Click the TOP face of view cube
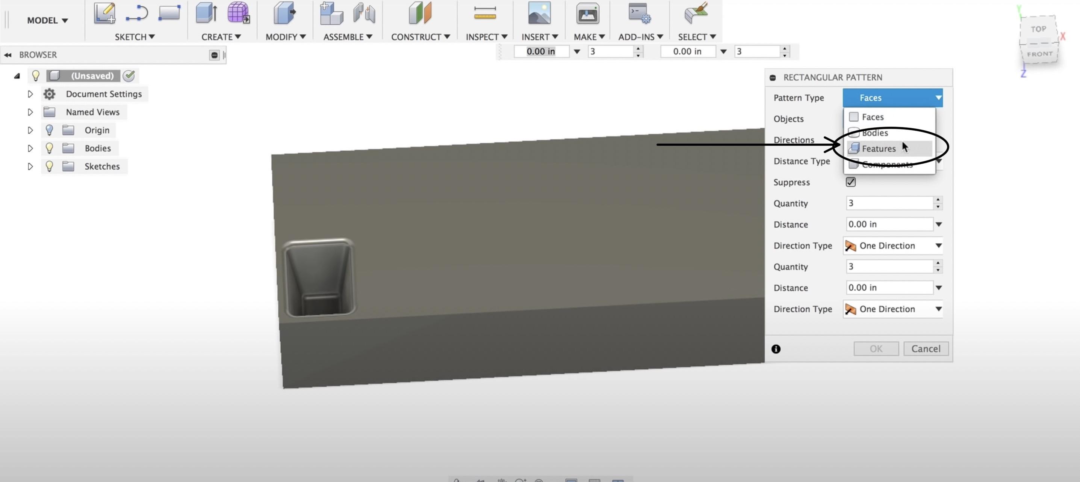 pos(1039,29)
